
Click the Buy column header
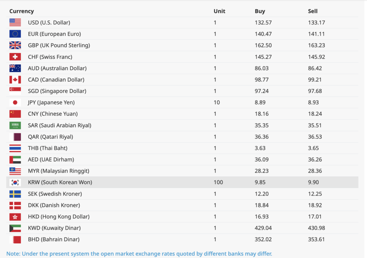260,11
